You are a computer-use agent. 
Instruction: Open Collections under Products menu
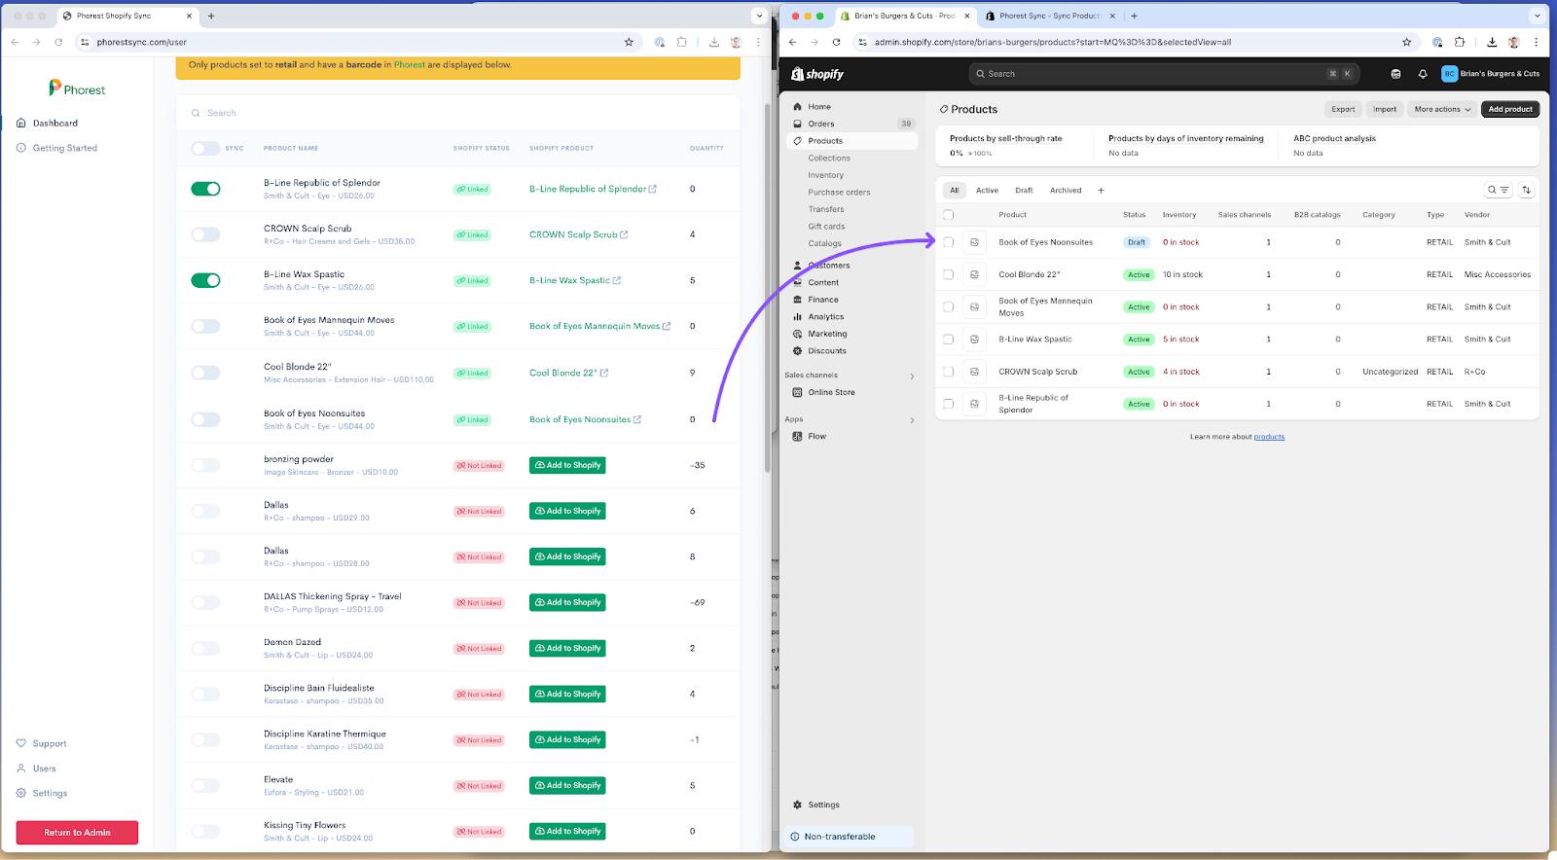(829, 159)
